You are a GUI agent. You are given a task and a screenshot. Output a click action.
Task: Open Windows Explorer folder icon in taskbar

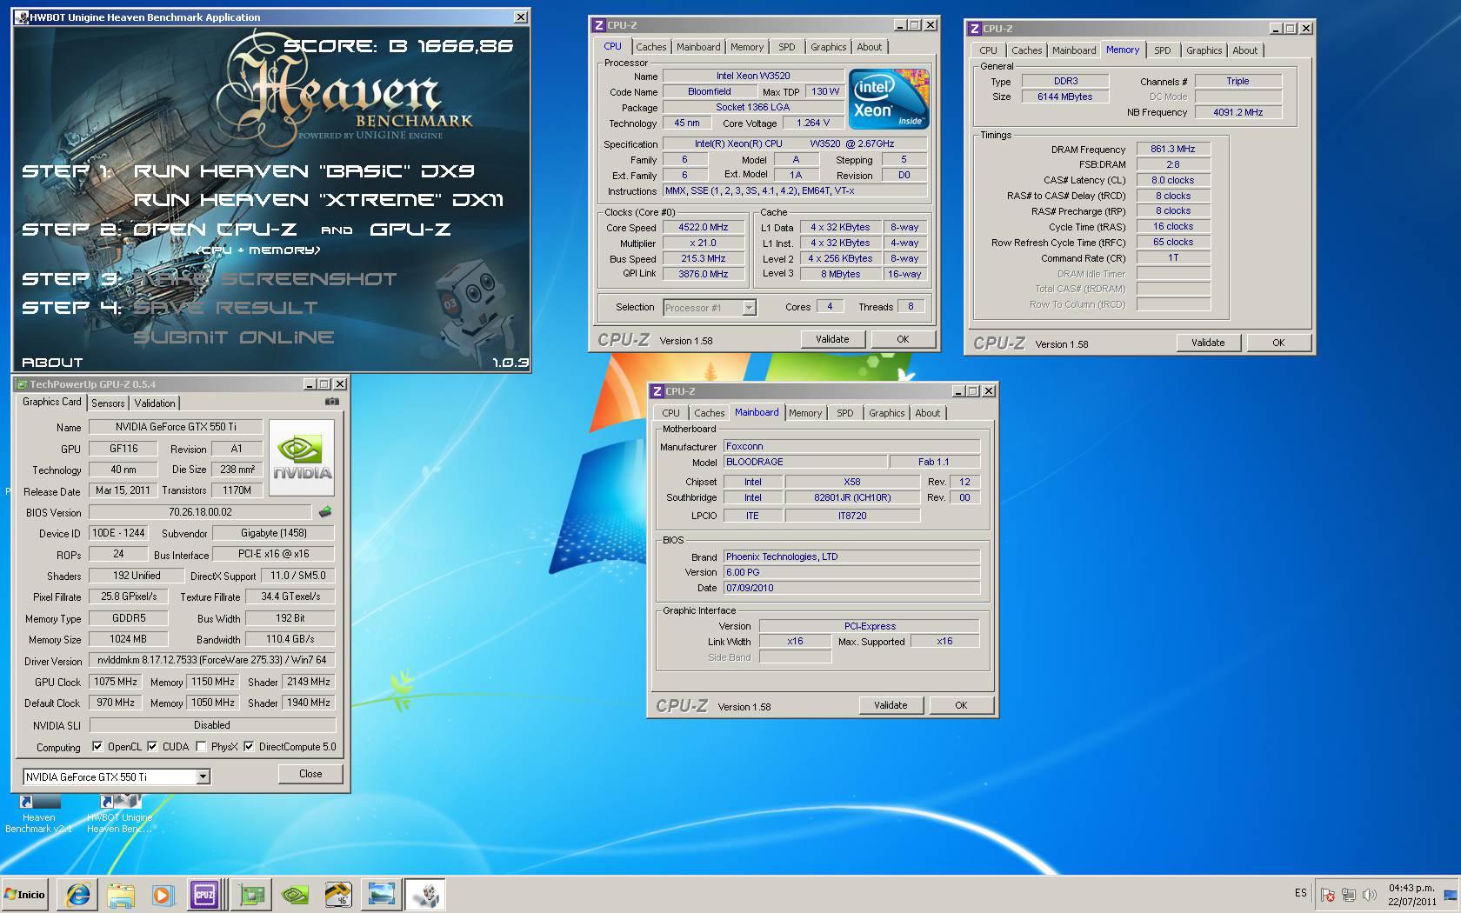click(x=120, y=894)
